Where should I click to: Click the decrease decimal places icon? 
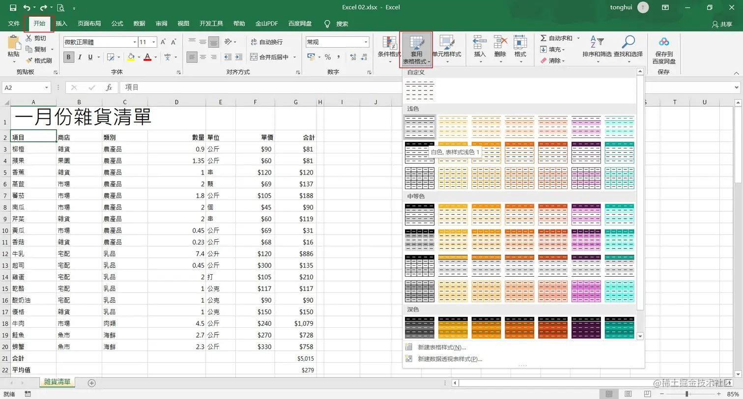tap(364, 57)
